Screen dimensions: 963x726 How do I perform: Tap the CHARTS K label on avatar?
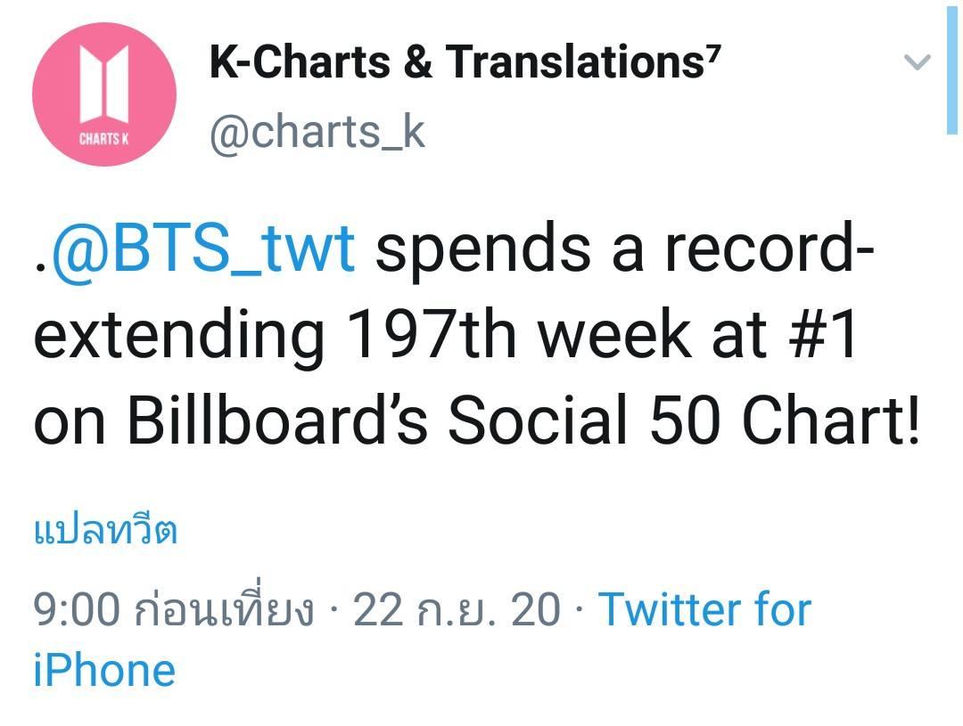pos(103,139)
